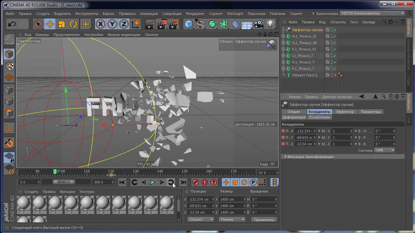
Task: Click the Undo arrow icon
Action: (x=12, y=24)
